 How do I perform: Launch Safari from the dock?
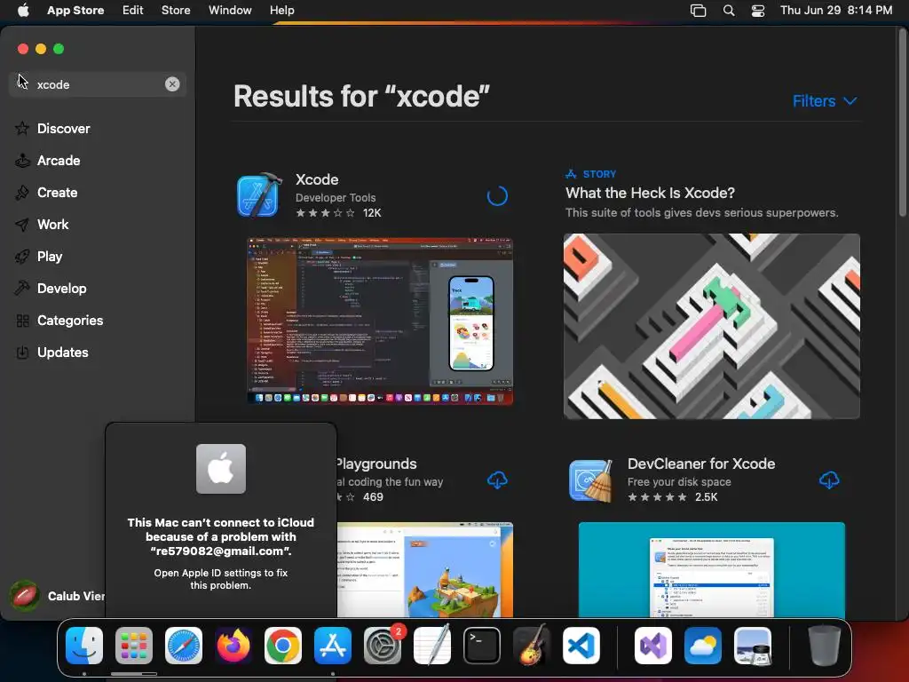[x=184, y=646]
